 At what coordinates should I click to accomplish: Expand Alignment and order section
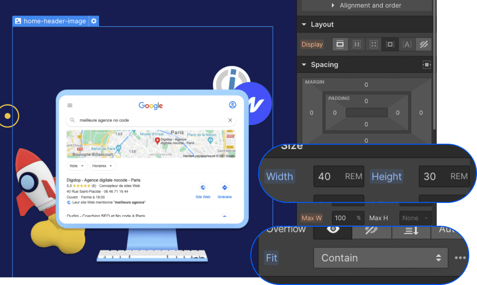366,5
